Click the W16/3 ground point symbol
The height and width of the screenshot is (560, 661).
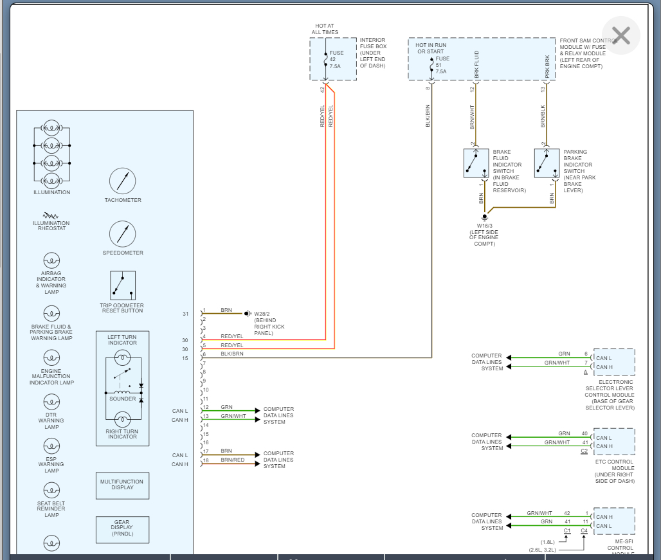(485, 217)
